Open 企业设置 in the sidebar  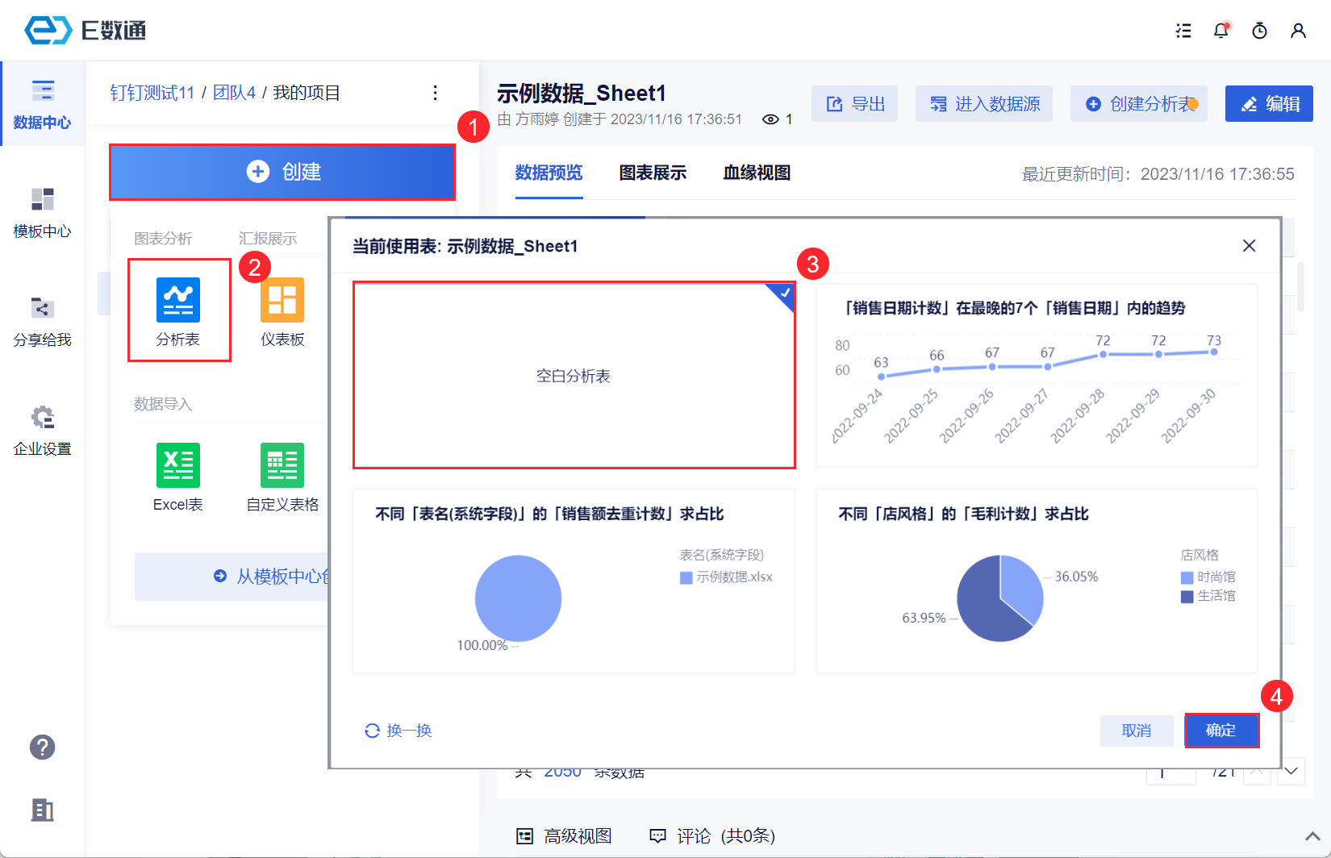[x=42, y=431]
